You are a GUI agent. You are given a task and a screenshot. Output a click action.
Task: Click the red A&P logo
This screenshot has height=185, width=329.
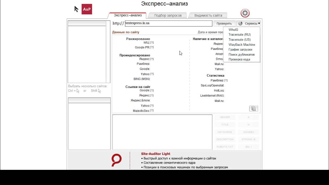click(x=87, y=9)
